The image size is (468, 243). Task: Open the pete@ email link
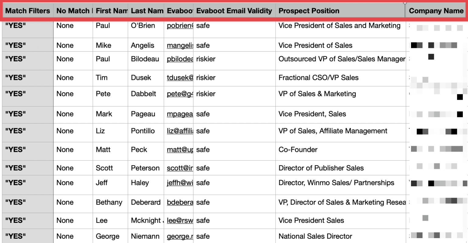tap(180, 94)
